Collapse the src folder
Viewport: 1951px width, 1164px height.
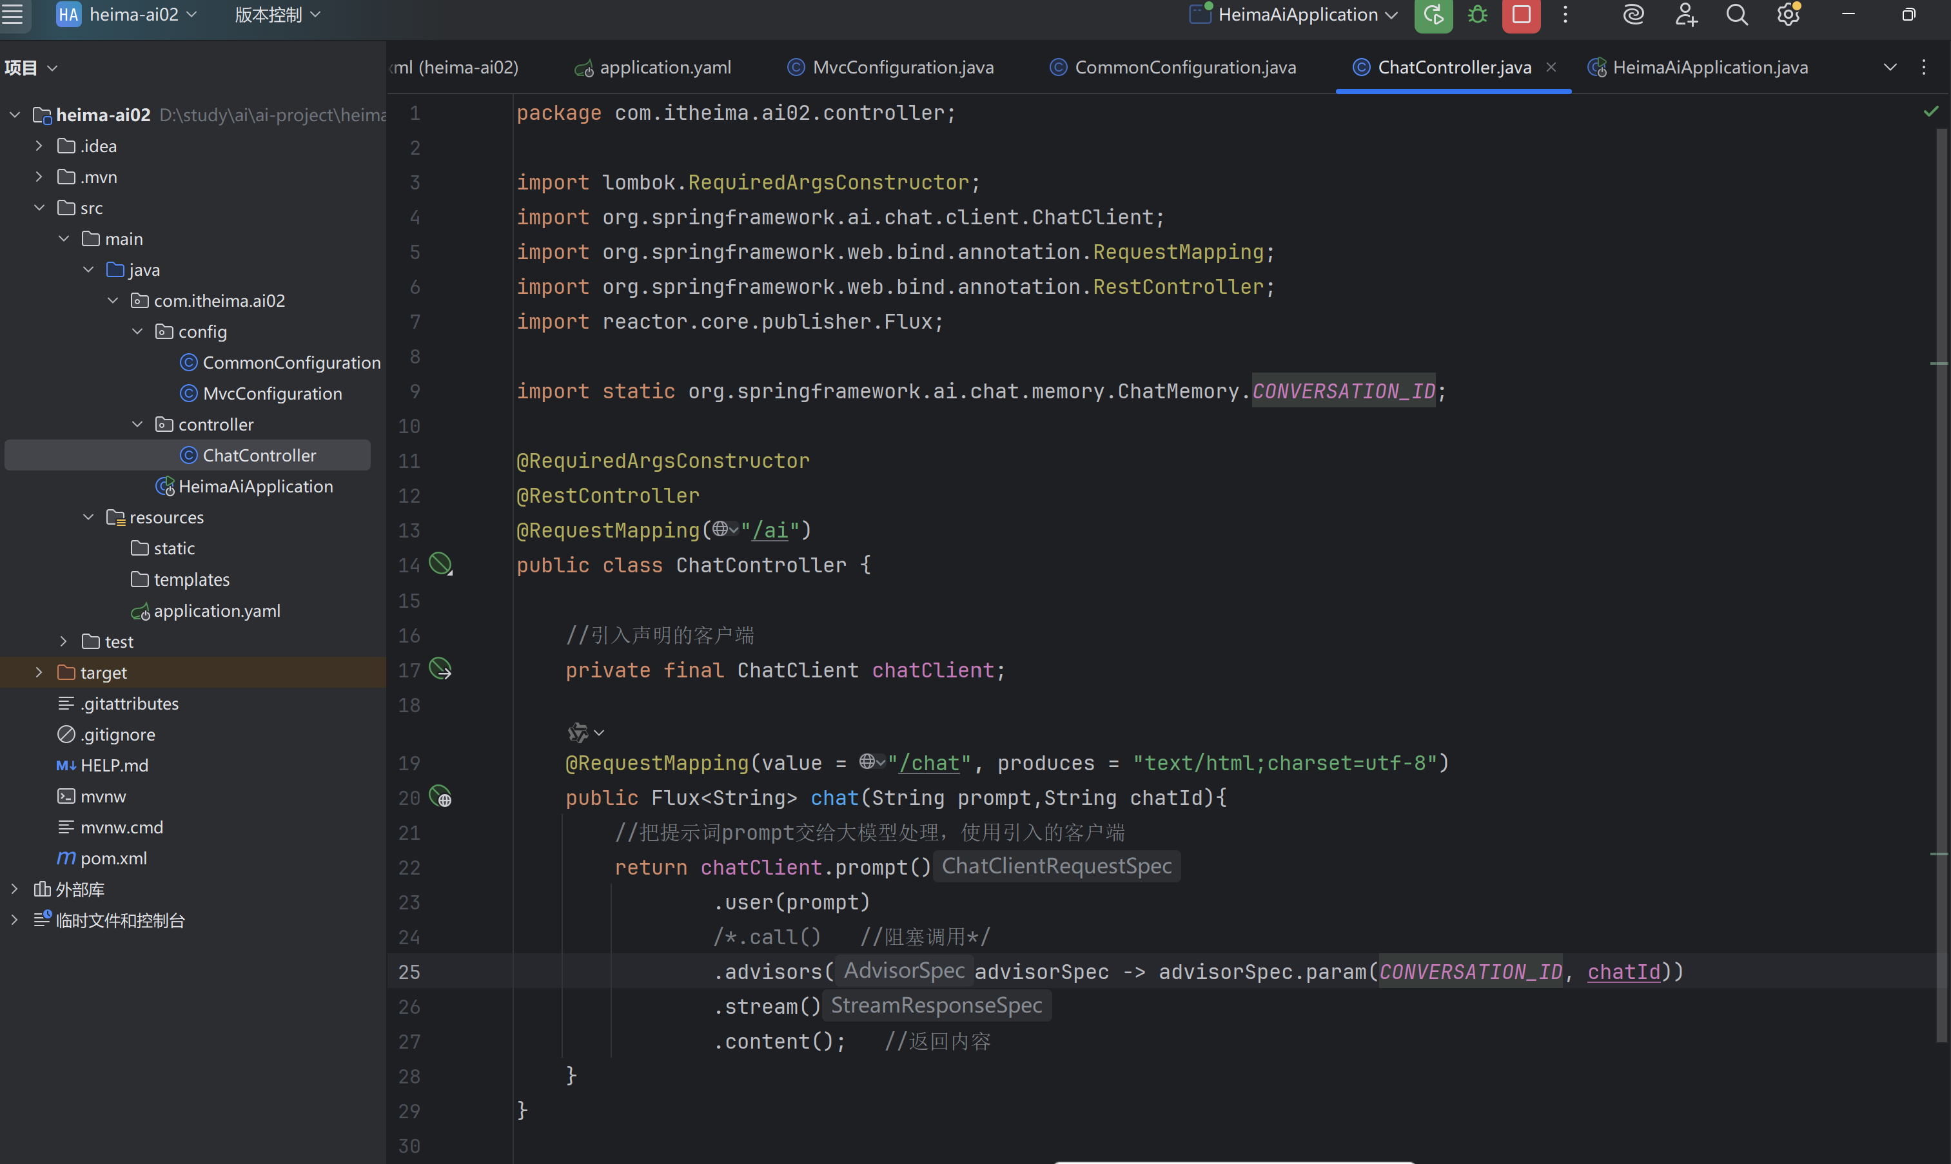39,208
